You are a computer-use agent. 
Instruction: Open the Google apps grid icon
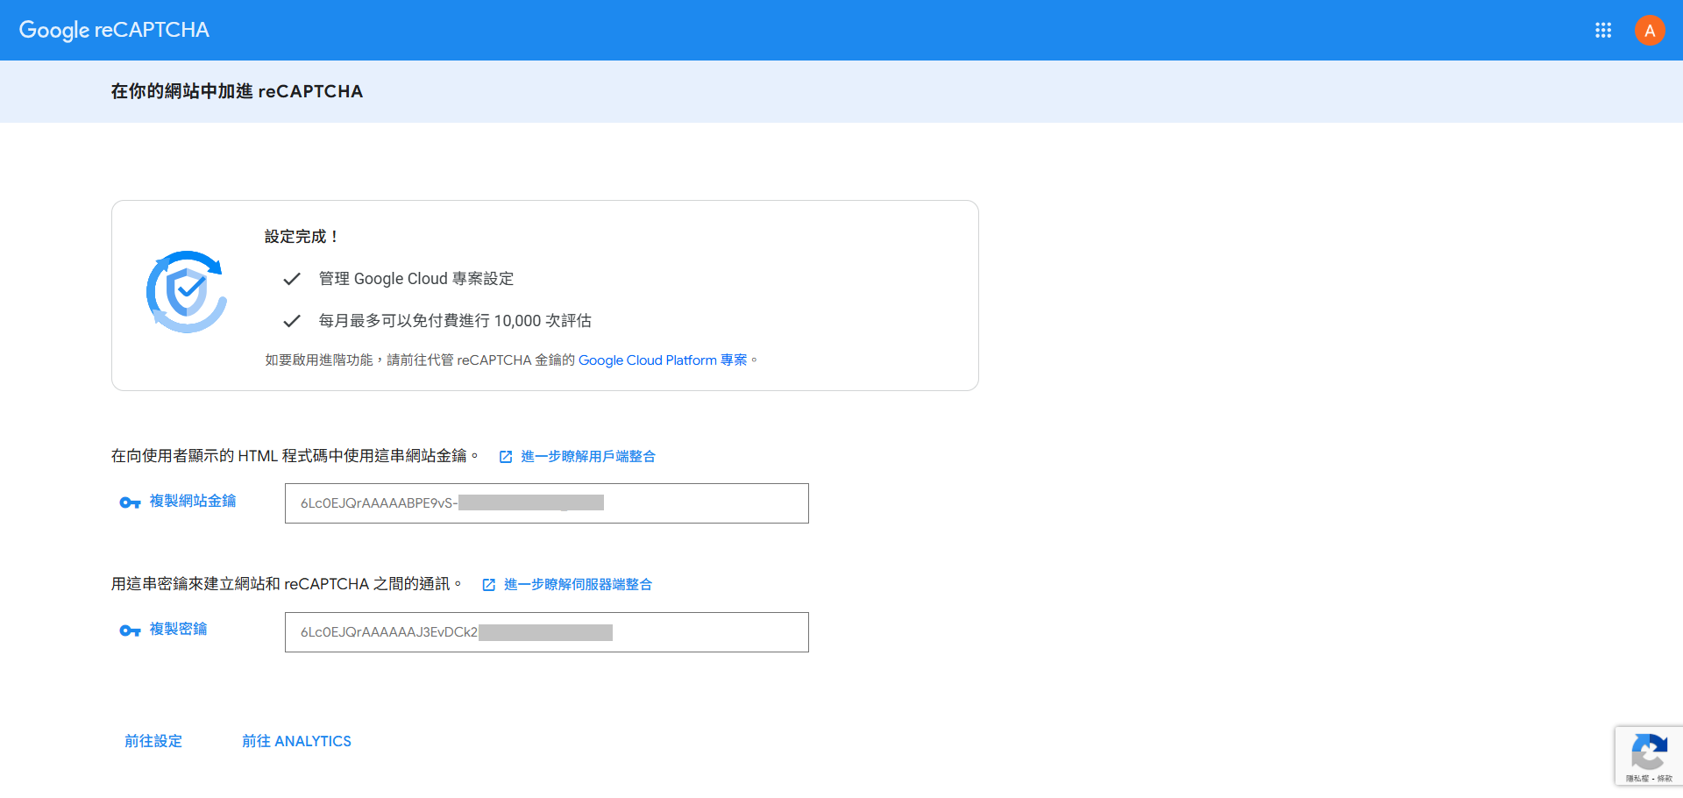click(x=1603, y=31)
